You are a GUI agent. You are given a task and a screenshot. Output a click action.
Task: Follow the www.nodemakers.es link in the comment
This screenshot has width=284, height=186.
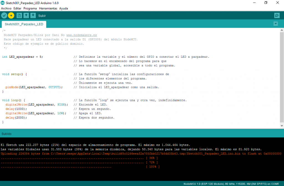pyautogui.click(x=82, y=35)
